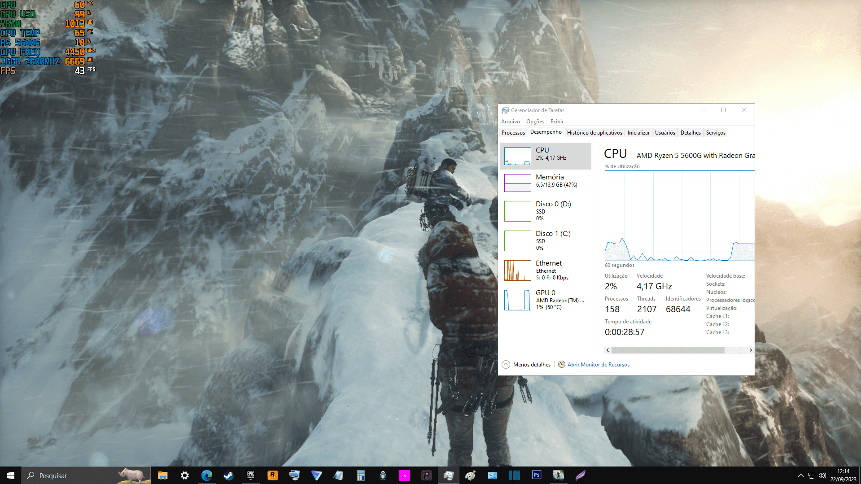Open the teal two-panel taskbar app
This screenshot has height=484, width=861.
click(514, 475)
